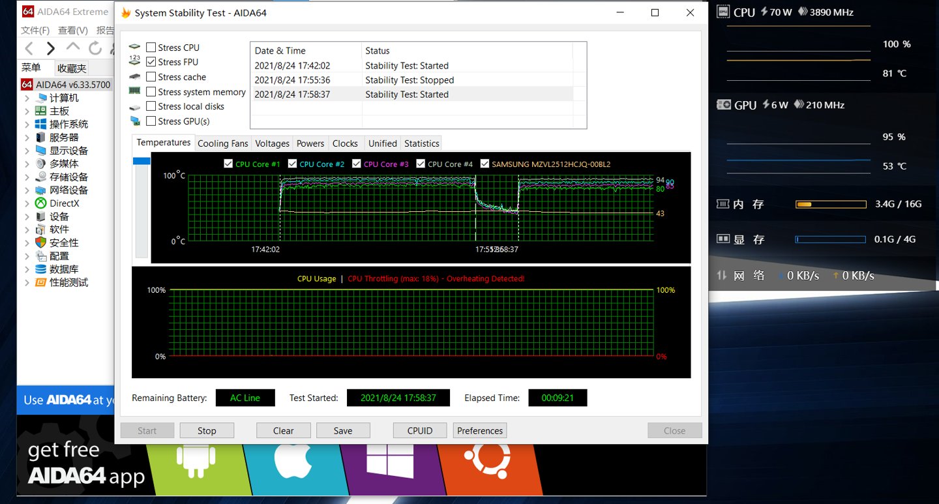939x504 pixels.
Task: Click the 软件 software icon in the tree
Action: tap(41, 230)
